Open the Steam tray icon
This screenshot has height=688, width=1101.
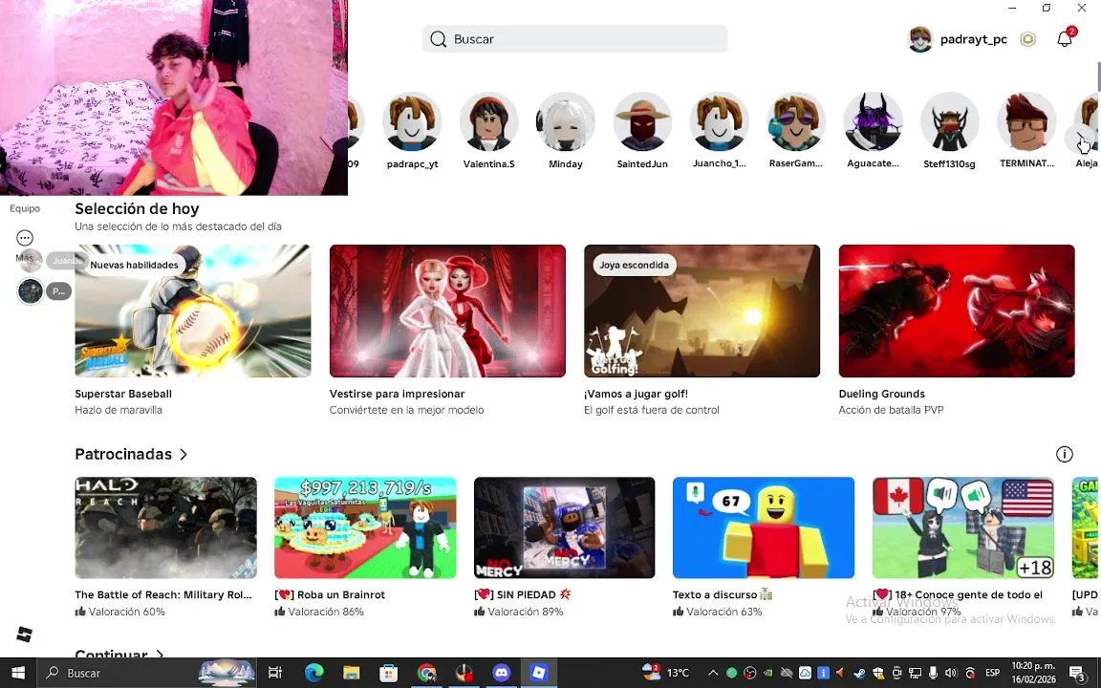[859, 674]
